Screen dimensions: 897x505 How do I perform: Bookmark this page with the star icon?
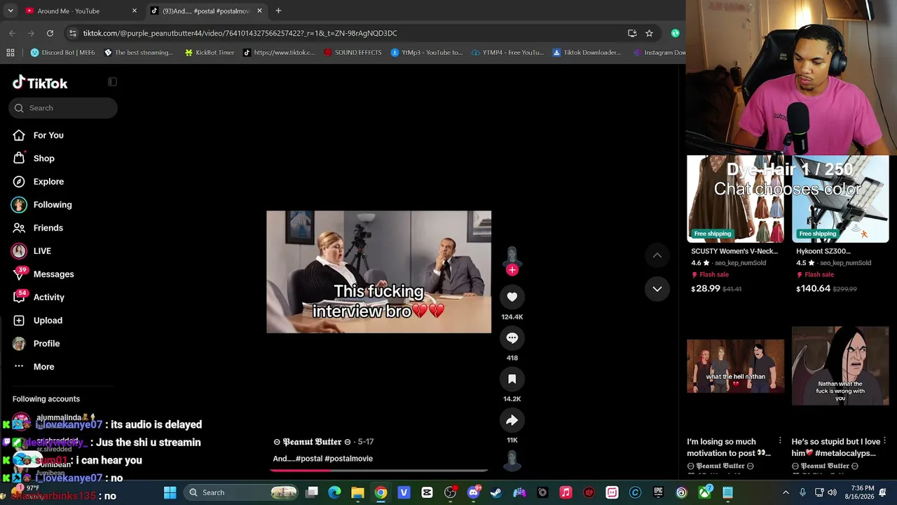(649, 33)
